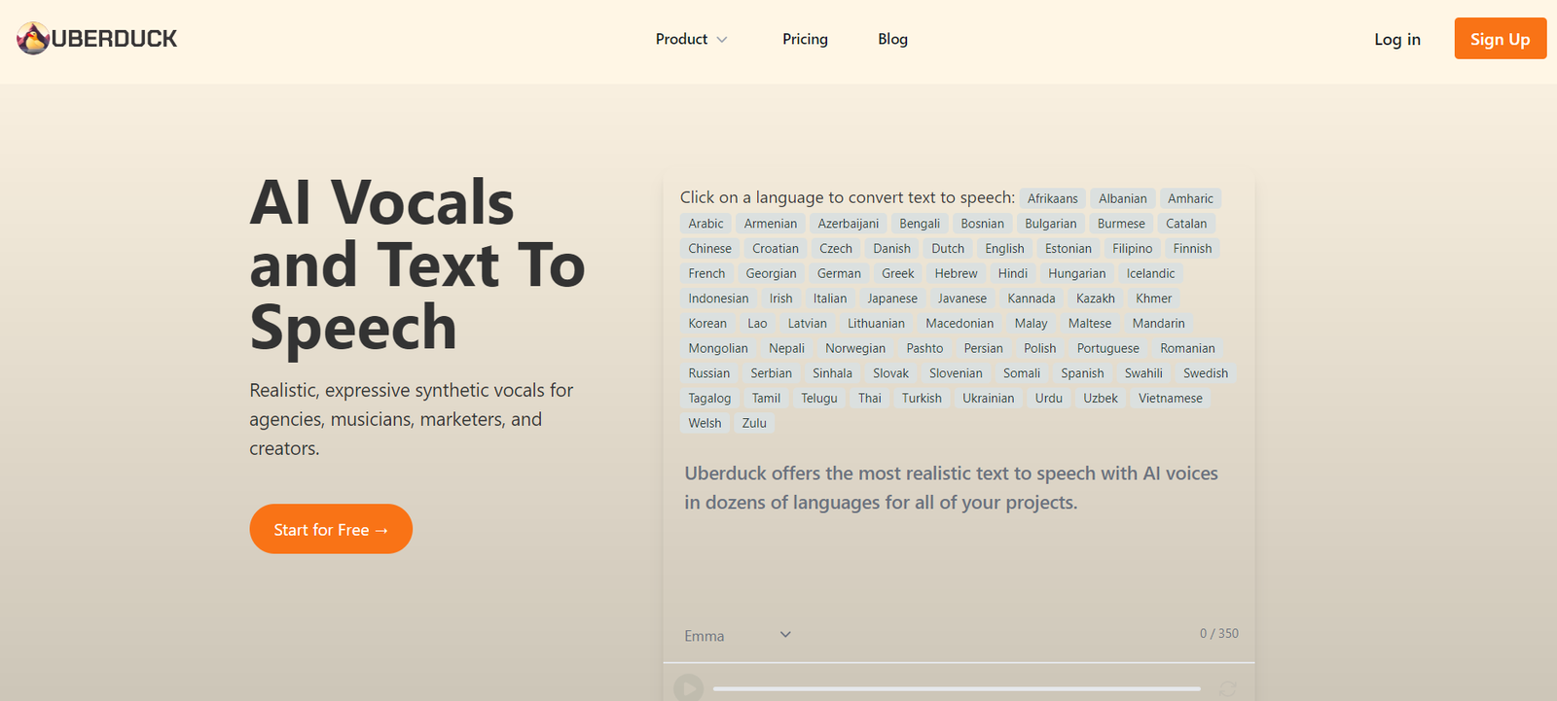
Task: Open the Pricing page
Action: pos(805,39)
